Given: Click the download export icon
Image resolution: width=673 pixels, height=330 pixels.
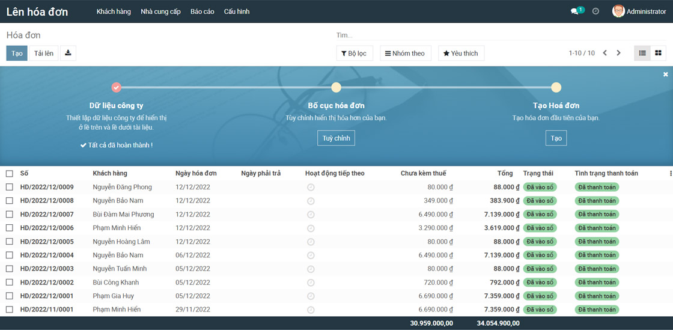Looking at the screenshot, I should tap(68, 53).
